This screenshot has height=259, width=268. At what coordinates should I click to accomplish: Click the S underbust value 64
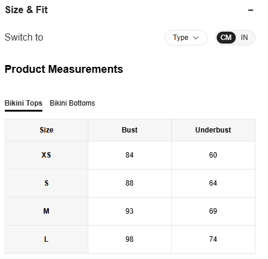(x=213, y=183)
